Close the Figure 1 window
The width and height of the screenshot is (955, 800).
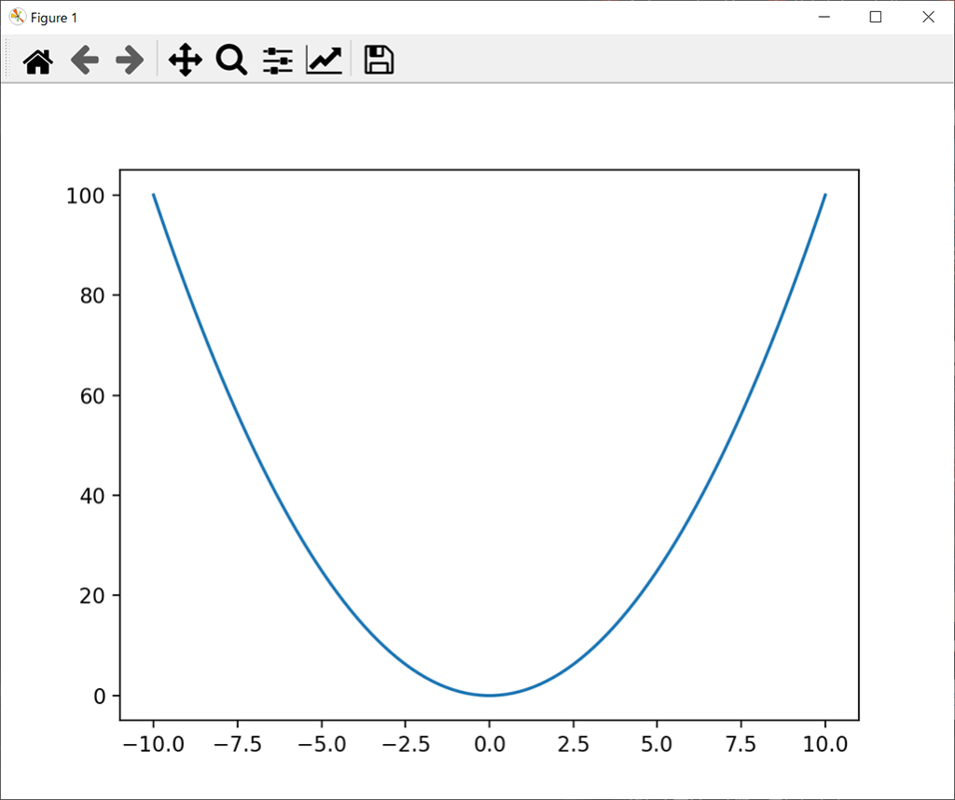click(928, 17)
